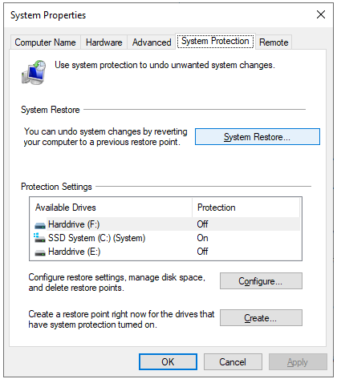Open the Configure... restore settings button

click(x=261, y=281)
